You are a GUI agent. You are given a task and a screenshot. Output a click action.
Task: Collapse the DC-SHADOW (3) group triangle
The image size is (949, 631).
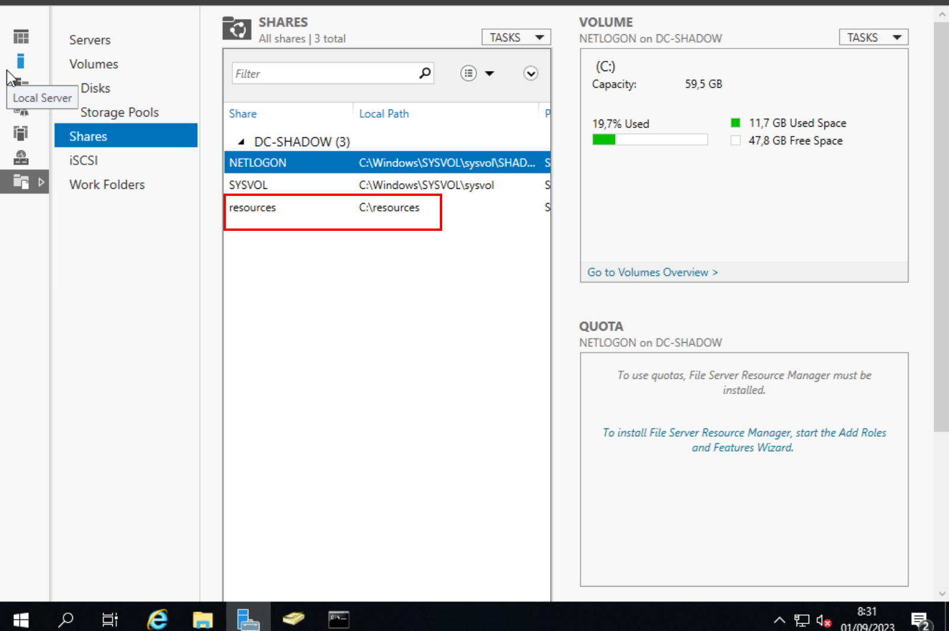(241, 142)
